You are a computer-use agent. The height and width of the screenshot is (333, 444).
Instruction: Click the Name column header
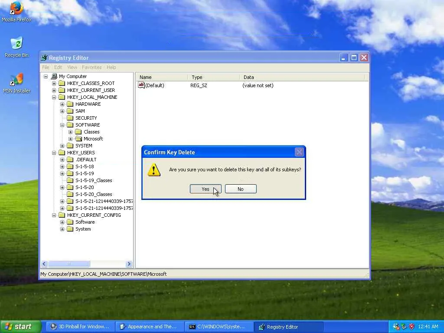coord(162,77)
